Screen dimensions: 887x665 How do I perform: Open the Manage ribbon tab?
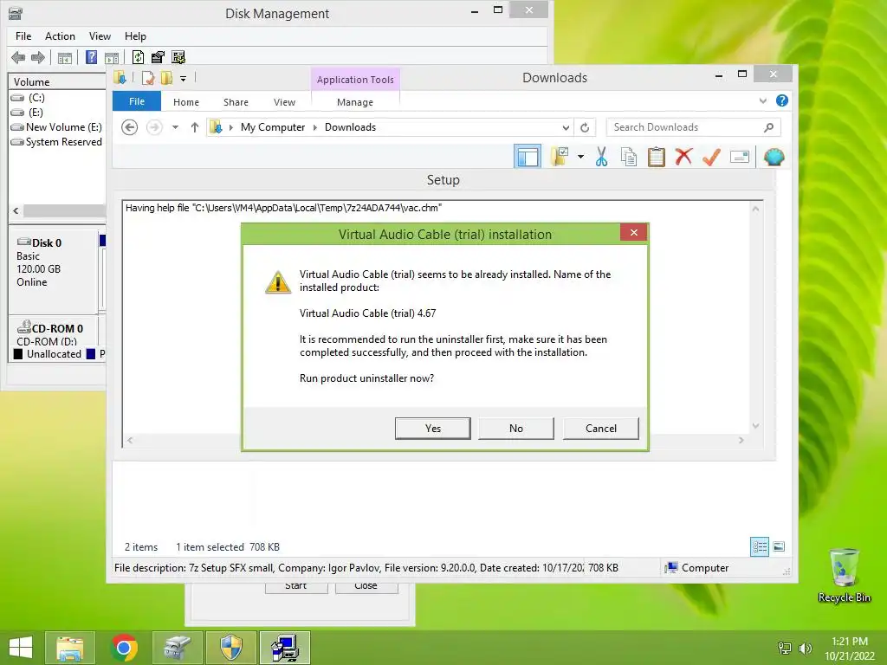tap(355, 102)
